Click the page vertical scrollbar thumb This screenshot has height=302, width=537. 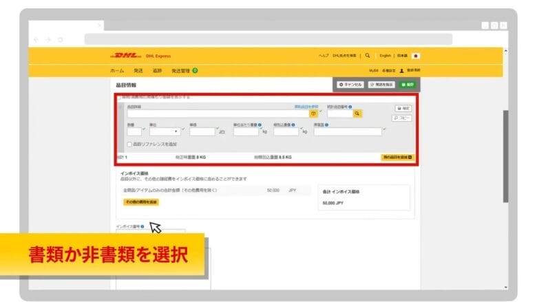click(505, 156)
